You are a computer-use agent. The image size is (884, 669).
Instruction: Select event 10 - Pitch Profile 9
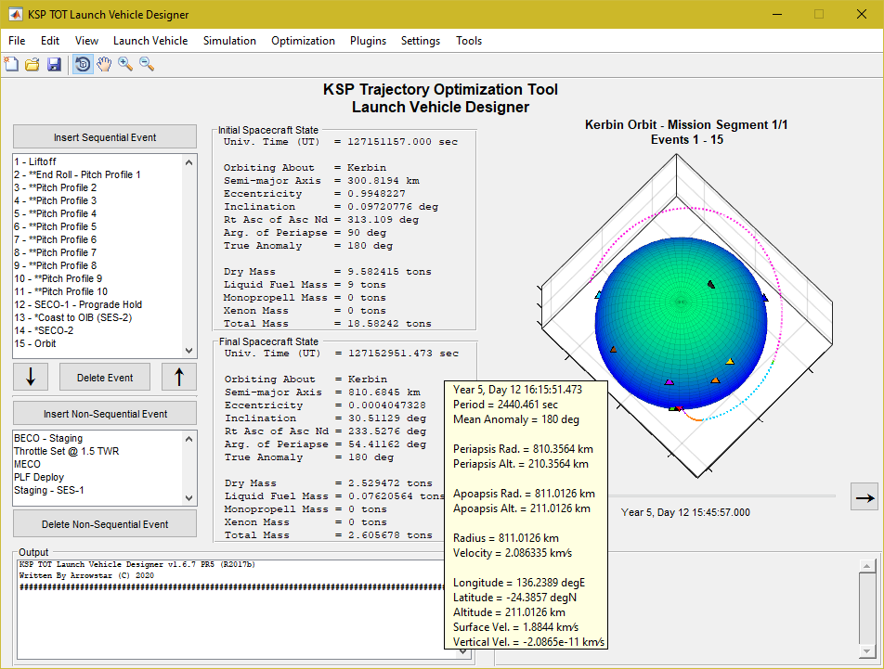pos(97,278)
